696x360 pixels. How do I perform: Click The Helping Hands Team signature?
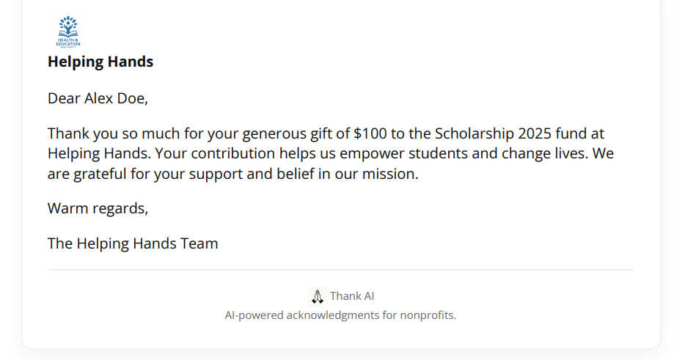click(133, 243)
